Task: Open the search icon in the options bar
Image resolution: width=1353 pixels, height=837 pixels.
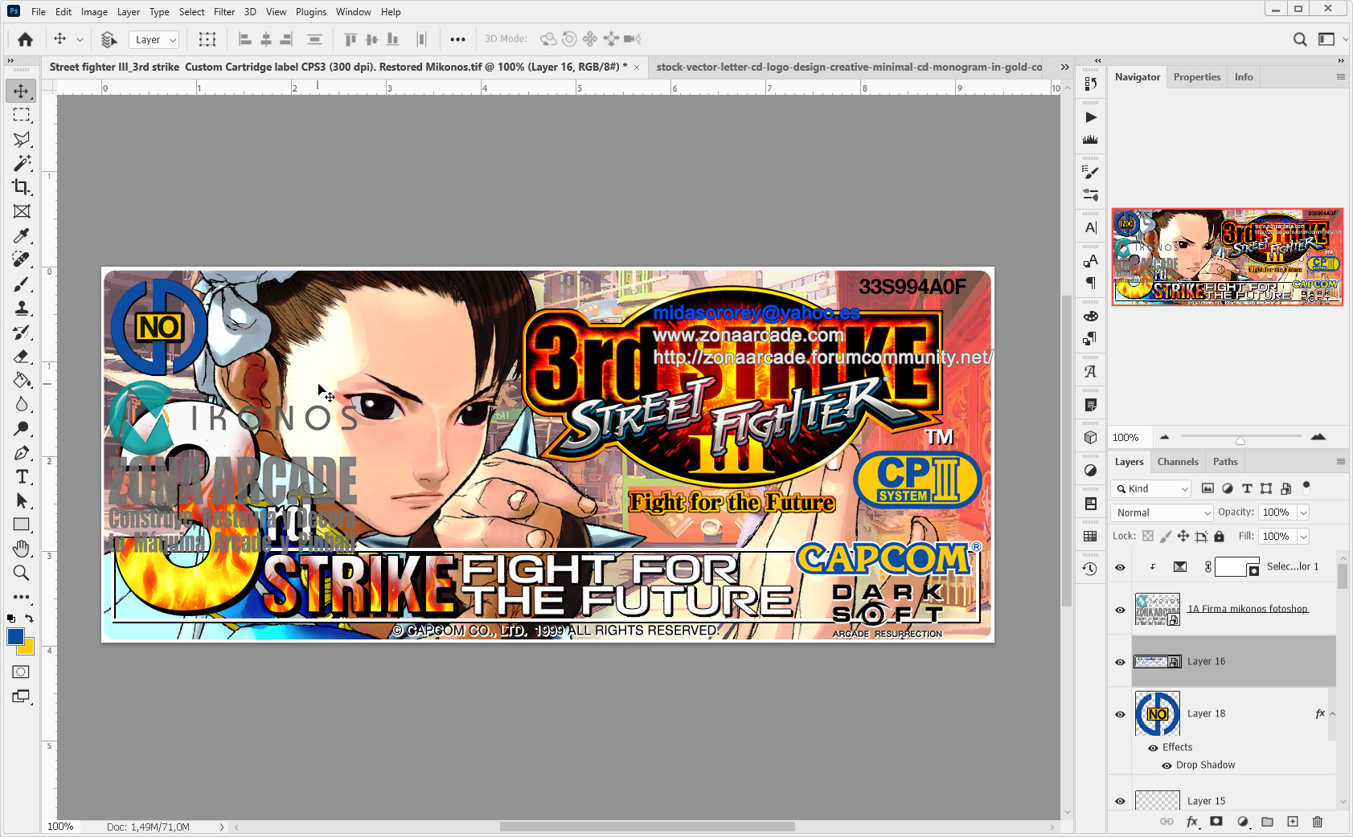Action: coord(1300,39)
